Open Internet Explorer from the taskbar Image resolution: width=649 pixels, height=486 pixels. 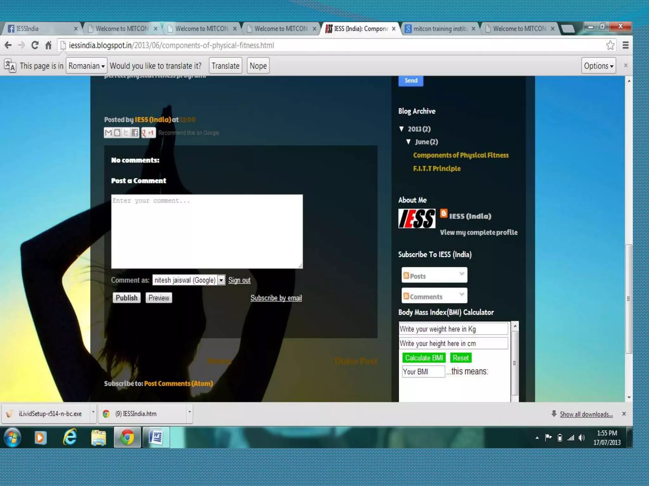pyautogui.click(x=69, y=438)
